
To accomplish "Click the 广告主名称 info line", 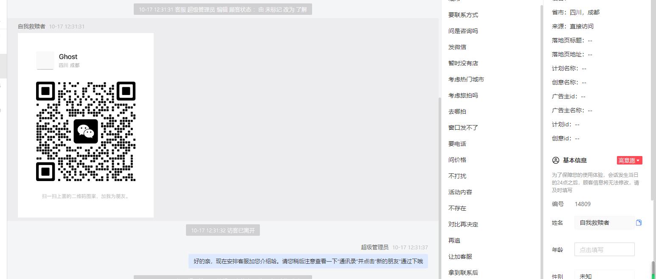I will click(x=572, y=110).
